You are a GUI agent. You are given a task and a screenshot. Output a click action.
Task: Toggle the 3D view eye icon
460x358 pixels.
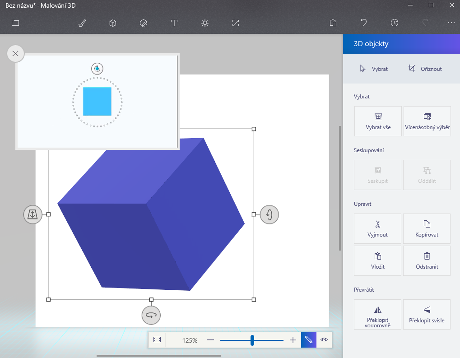click(x=324, y=340)
